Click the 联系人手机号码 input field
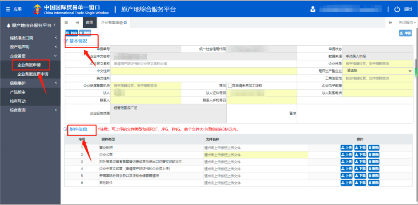 [x=262, y=100]
